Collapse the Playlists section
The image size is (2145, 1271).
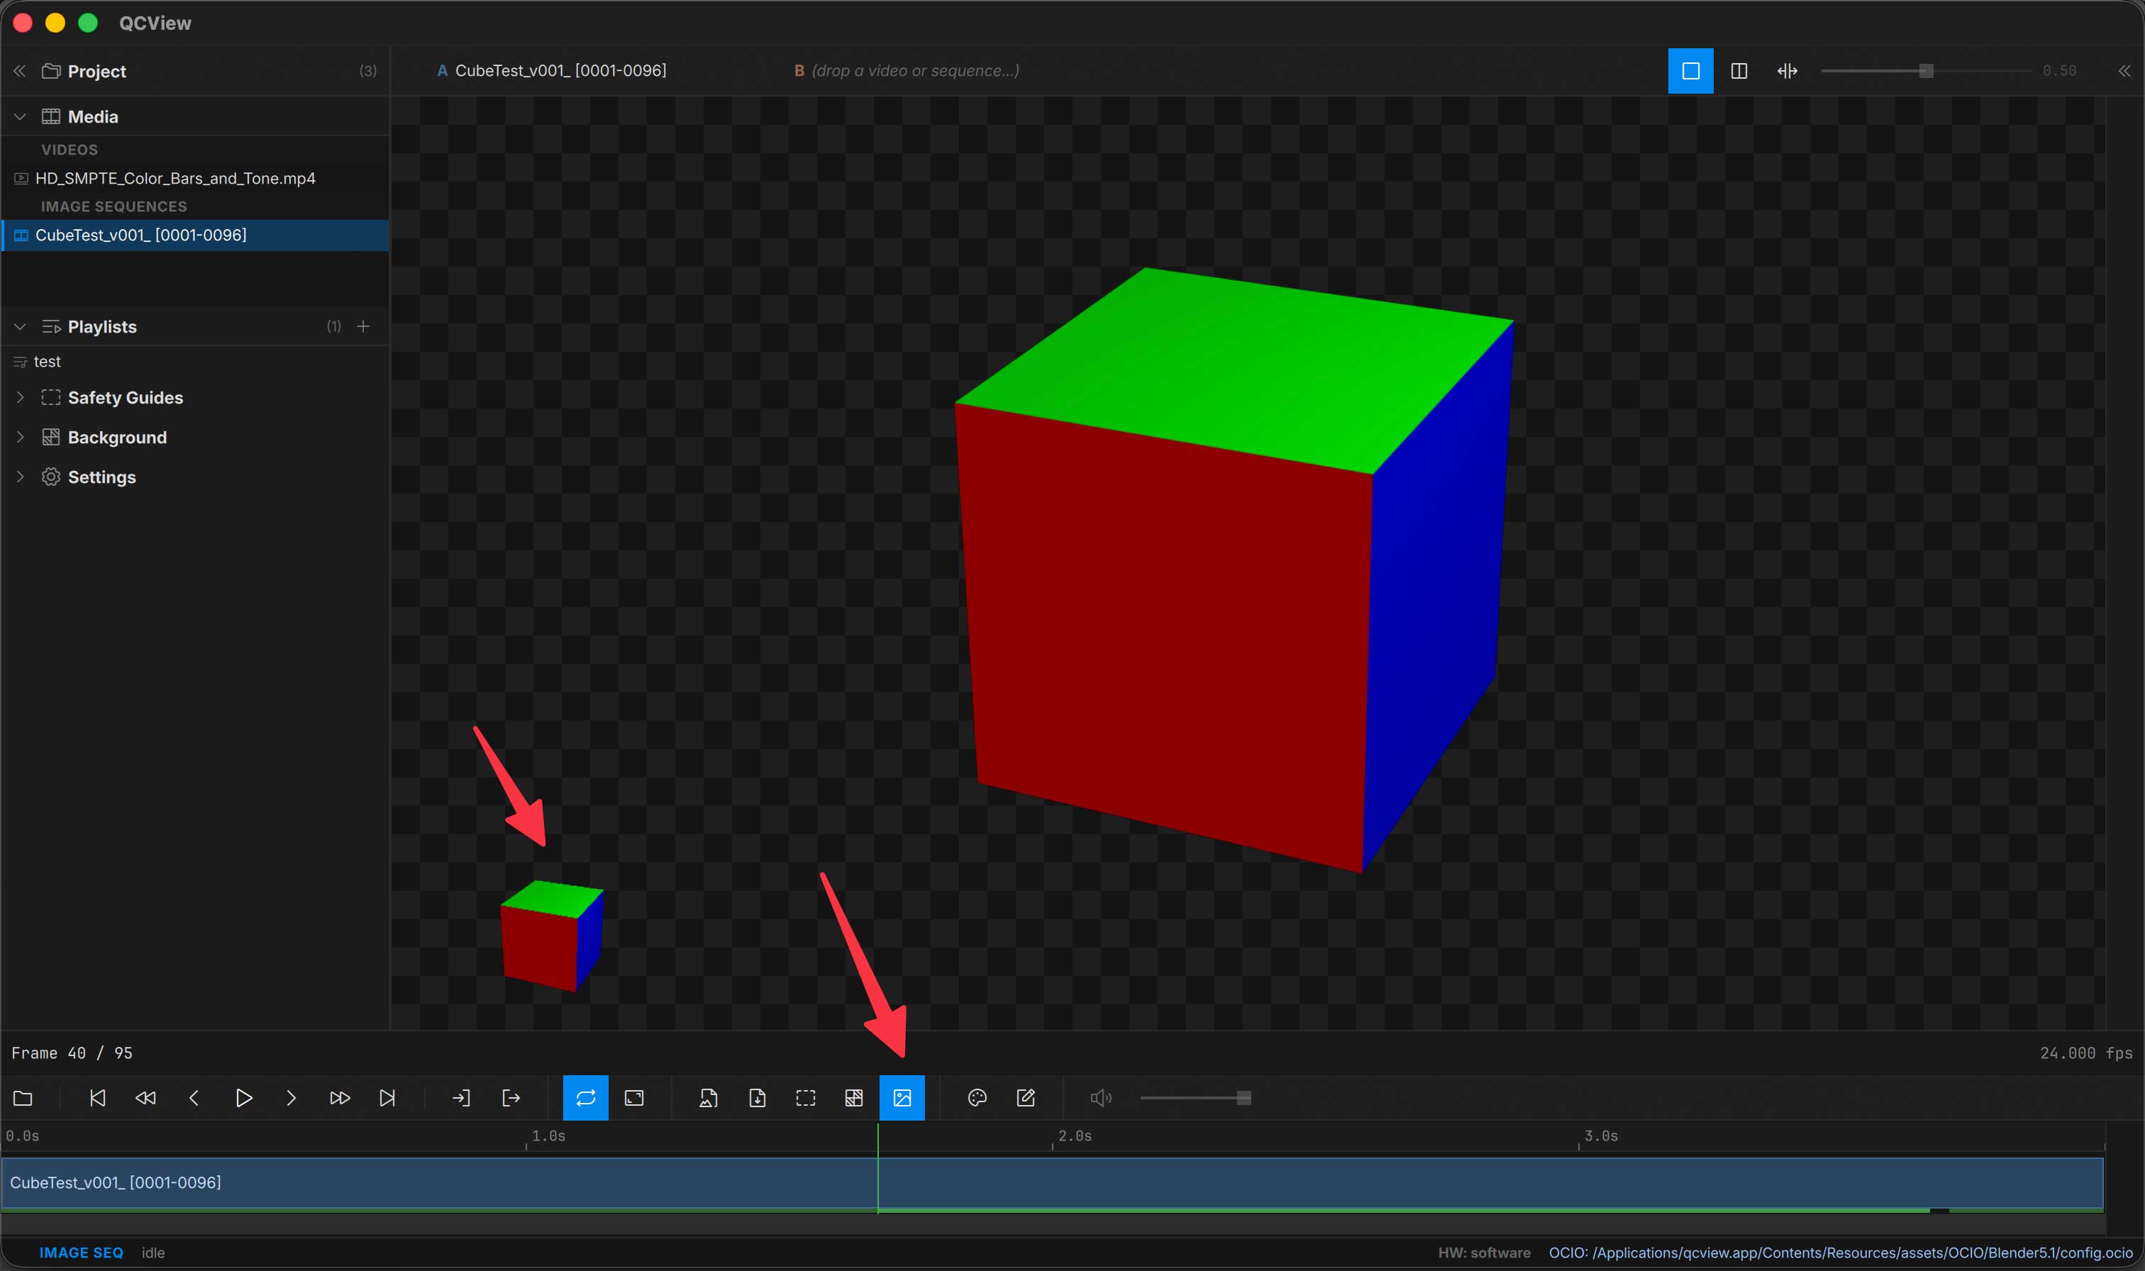click(20, 326)
